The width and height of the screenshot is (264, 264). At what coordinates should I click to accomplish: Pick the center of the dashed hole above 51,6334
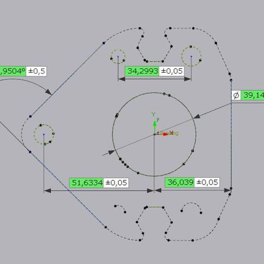click(x=44, y=134)
